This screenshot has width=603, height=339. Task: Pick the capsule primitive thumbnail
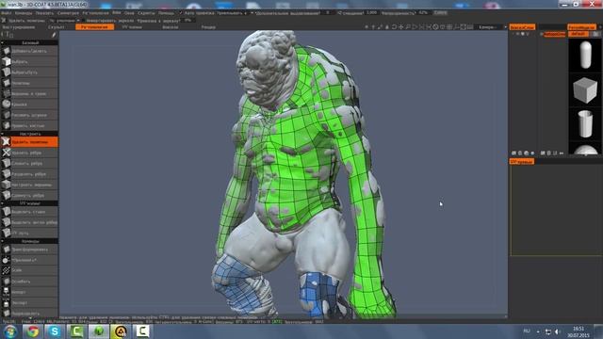pos(585,56)
